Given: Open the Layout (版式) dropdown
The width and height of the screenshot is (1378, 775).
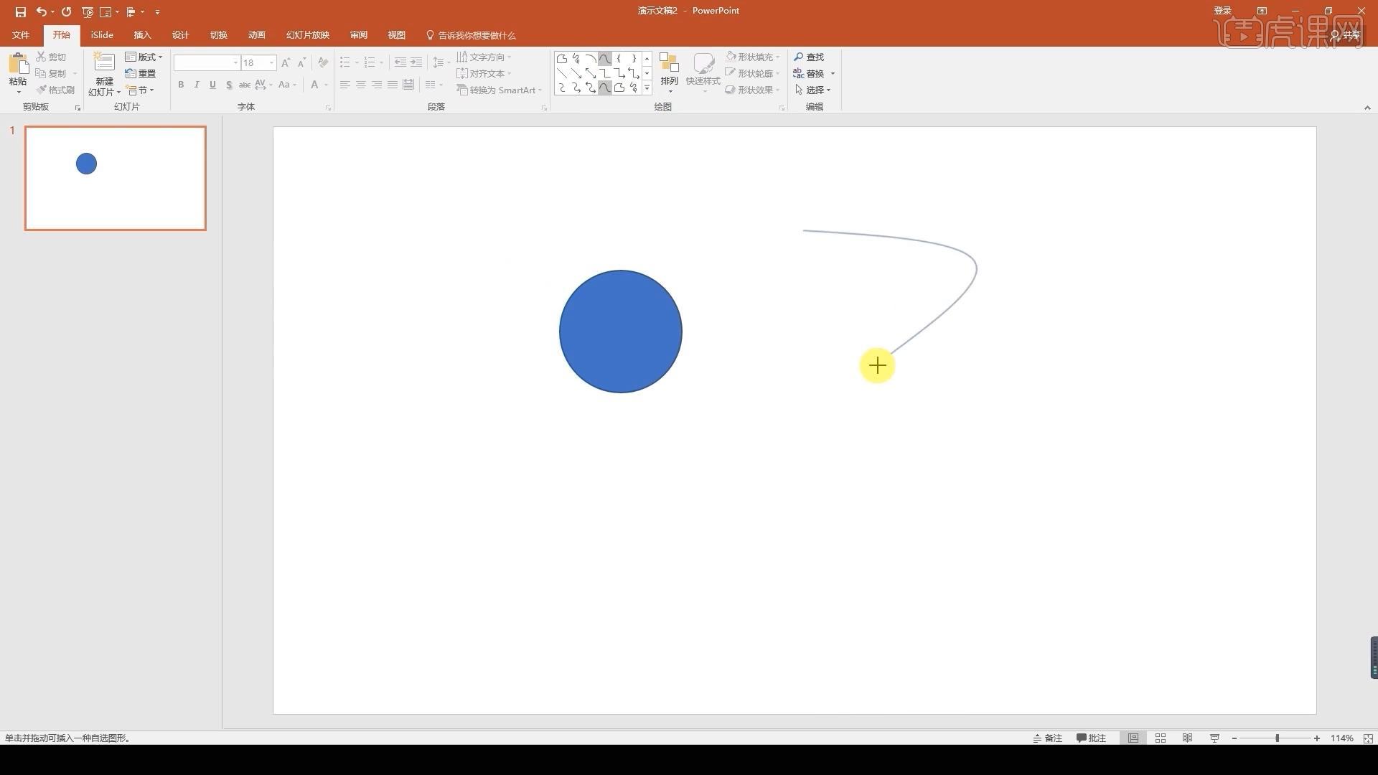Looking at the screenshot, I should click(144, 57).
